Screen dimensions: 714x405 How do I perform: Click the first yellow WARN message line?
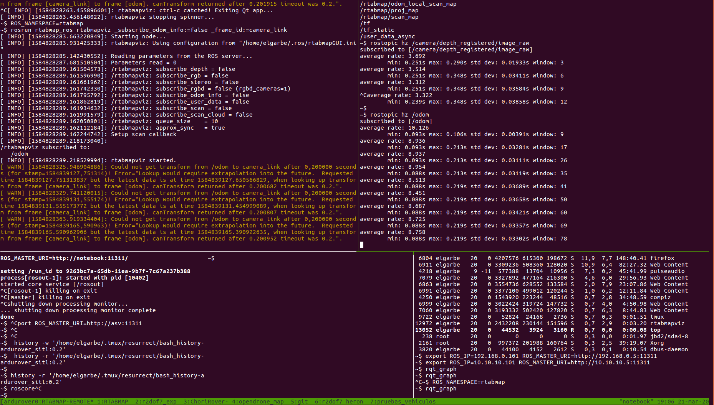click(178, 167)
